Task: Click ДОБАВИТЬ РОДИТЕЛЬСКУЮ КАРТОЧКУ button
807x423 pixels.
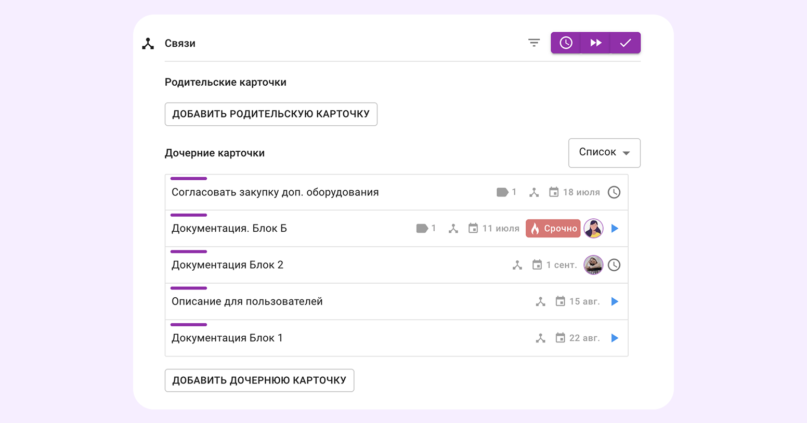Action: (x=271, y=114)
